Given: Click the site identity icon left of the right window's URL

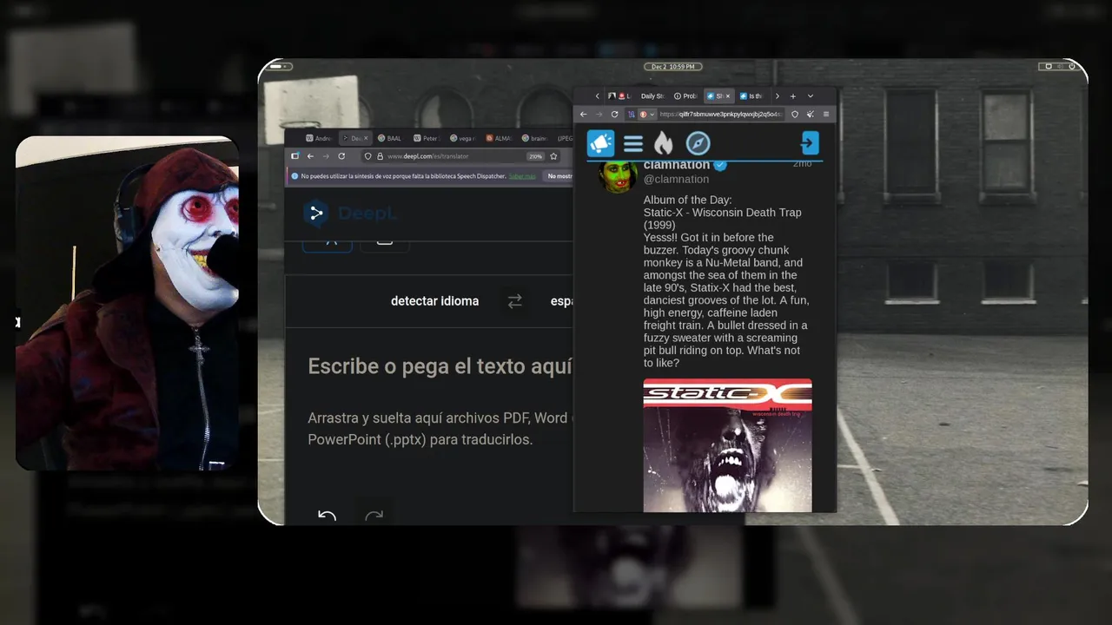Looking at the screenshot, I should coord(632,114).
